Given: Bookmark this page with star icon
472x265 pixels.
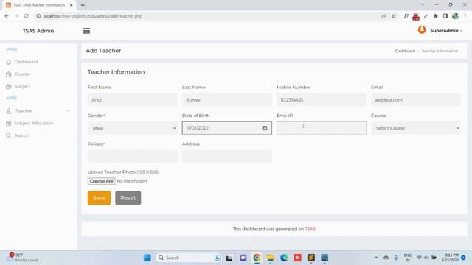Looking at the screenshot, I should click(394, 16).
